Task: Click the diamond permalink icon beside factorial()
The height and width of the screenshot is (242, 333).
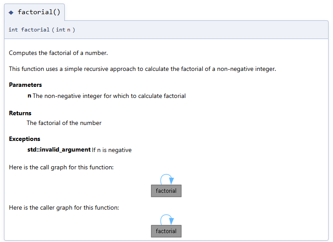Action: (11, 12)
